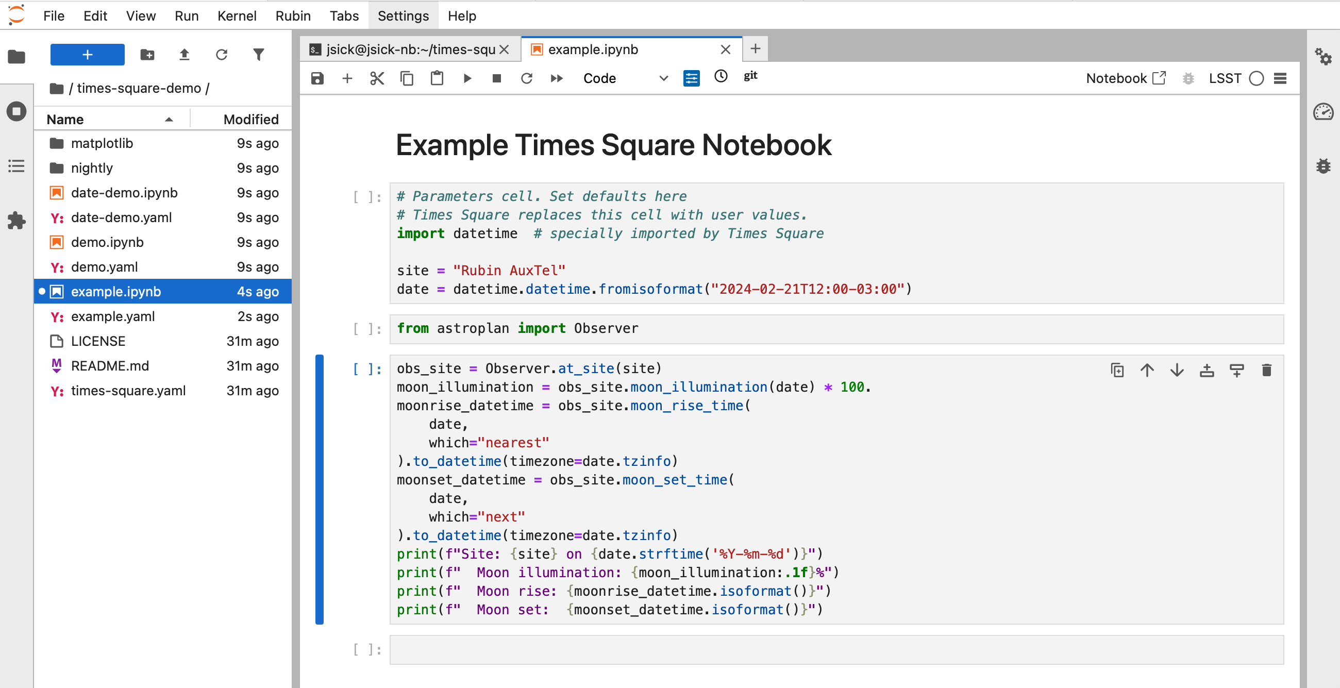Go to root folder icon in breadcrumb
This screenshot has width=1340, height=688.
coord(57,89)
